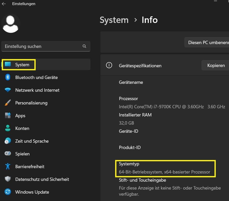This screenshot has width=229, height=201.
Task: Click the Kopieren button
Action: click(215, 65)
